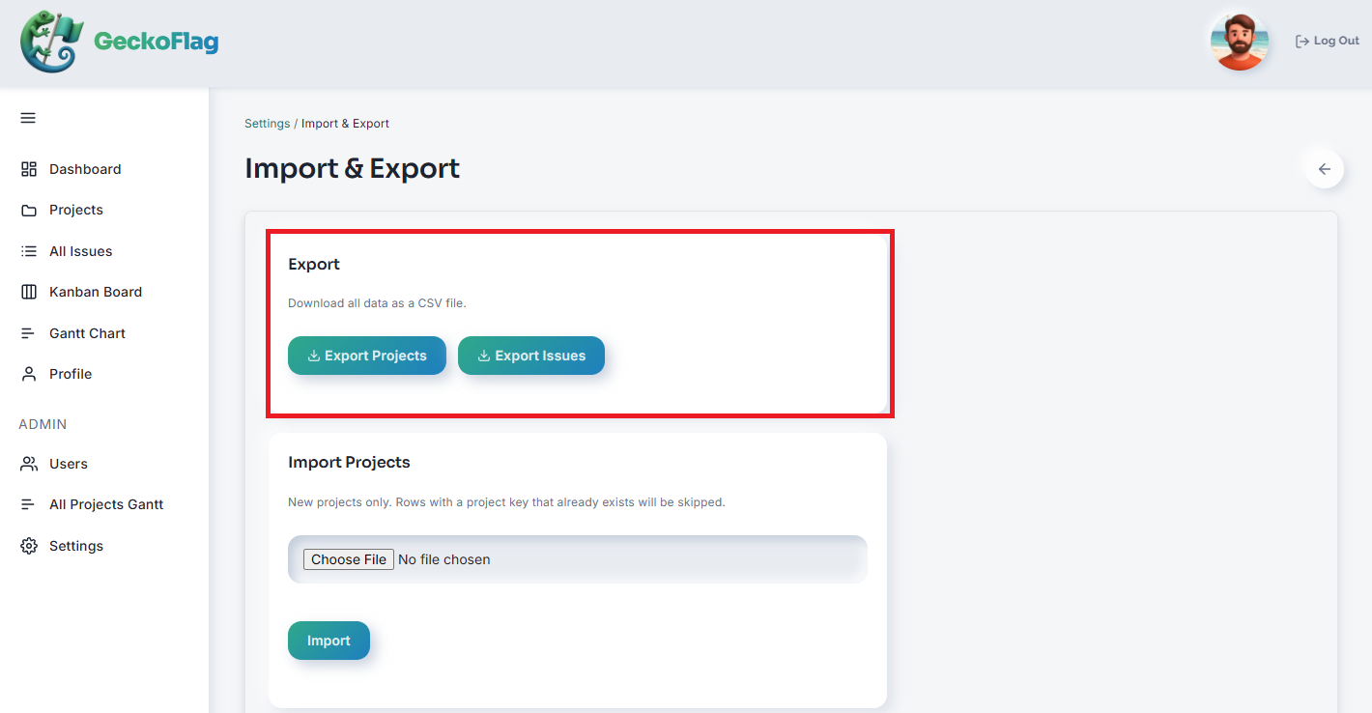Open All Projects Gantt label
This screenshot has width=1372, height=713.
[x=106, y=504]
